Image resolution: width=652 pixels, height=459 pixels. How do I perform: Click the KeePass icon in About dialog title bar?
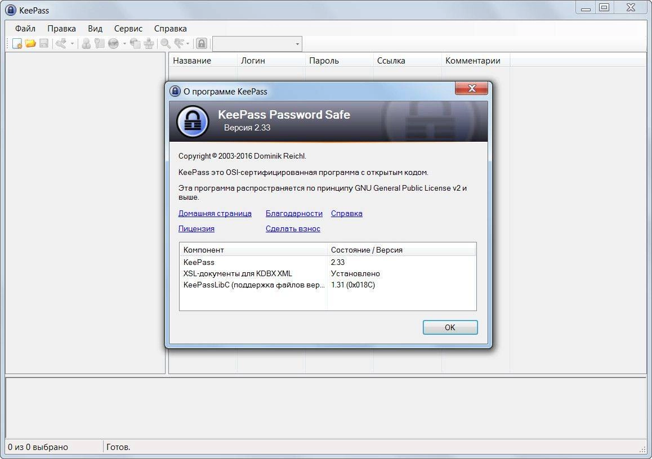pos(175,91)
